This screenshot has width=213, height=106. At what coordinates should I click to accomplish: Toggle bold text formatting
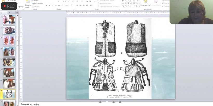[46, 5]
